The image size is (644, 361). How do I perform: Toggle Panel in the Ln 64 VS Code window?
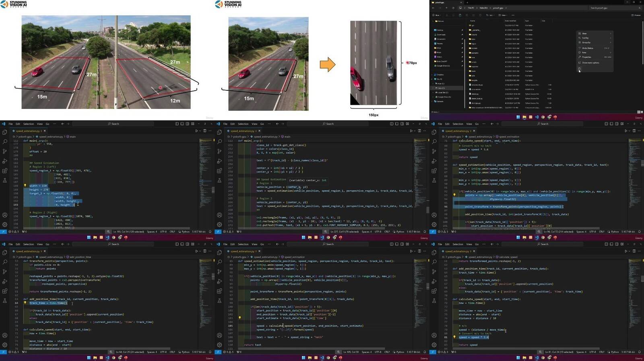click(x=182, y=244)
